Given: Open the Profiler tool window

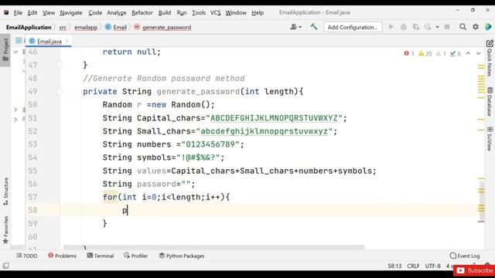Looking at the screenshot, I should 136,256.
